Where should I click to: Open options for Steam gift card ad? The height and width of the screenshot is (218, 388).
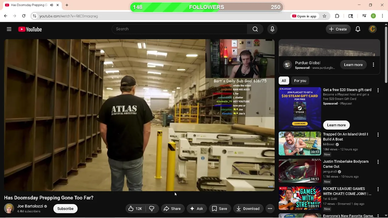[378, 90]
